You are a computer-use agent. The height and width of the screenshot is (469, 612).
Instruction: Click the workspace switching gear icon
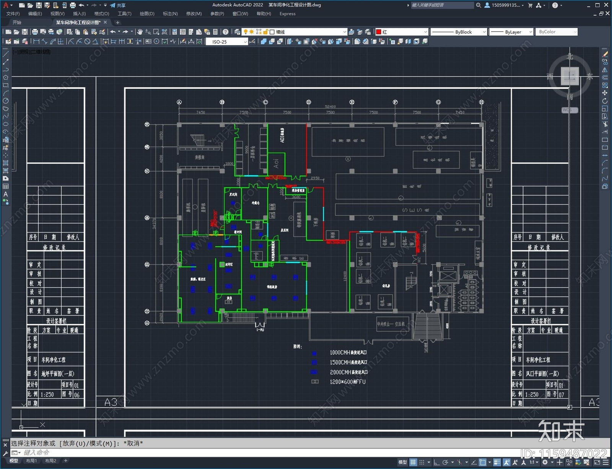click(545, 462)
